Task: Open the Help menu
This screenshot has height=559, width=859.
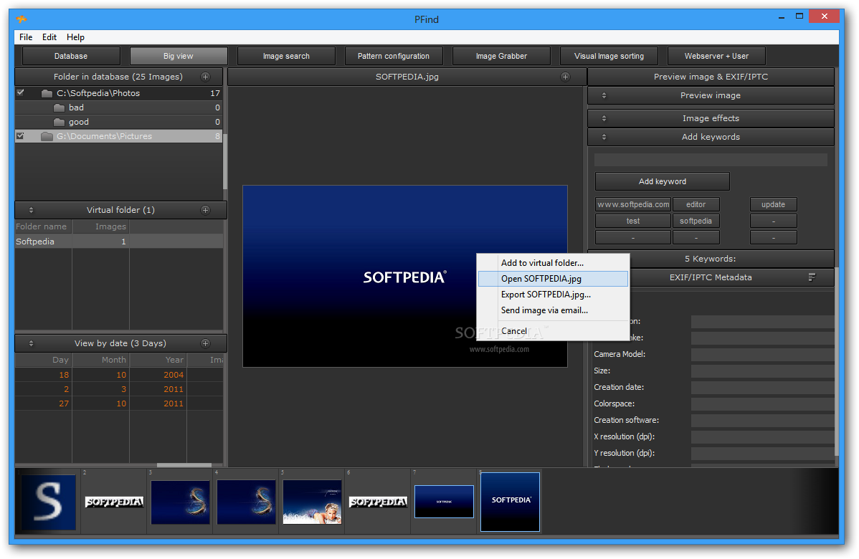Action: (75, 37)
